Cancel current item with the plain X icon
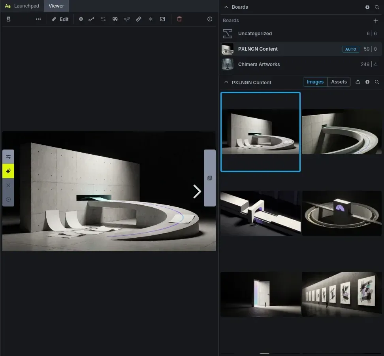Viewport: 384px width, 356px height. pos(8,186)
